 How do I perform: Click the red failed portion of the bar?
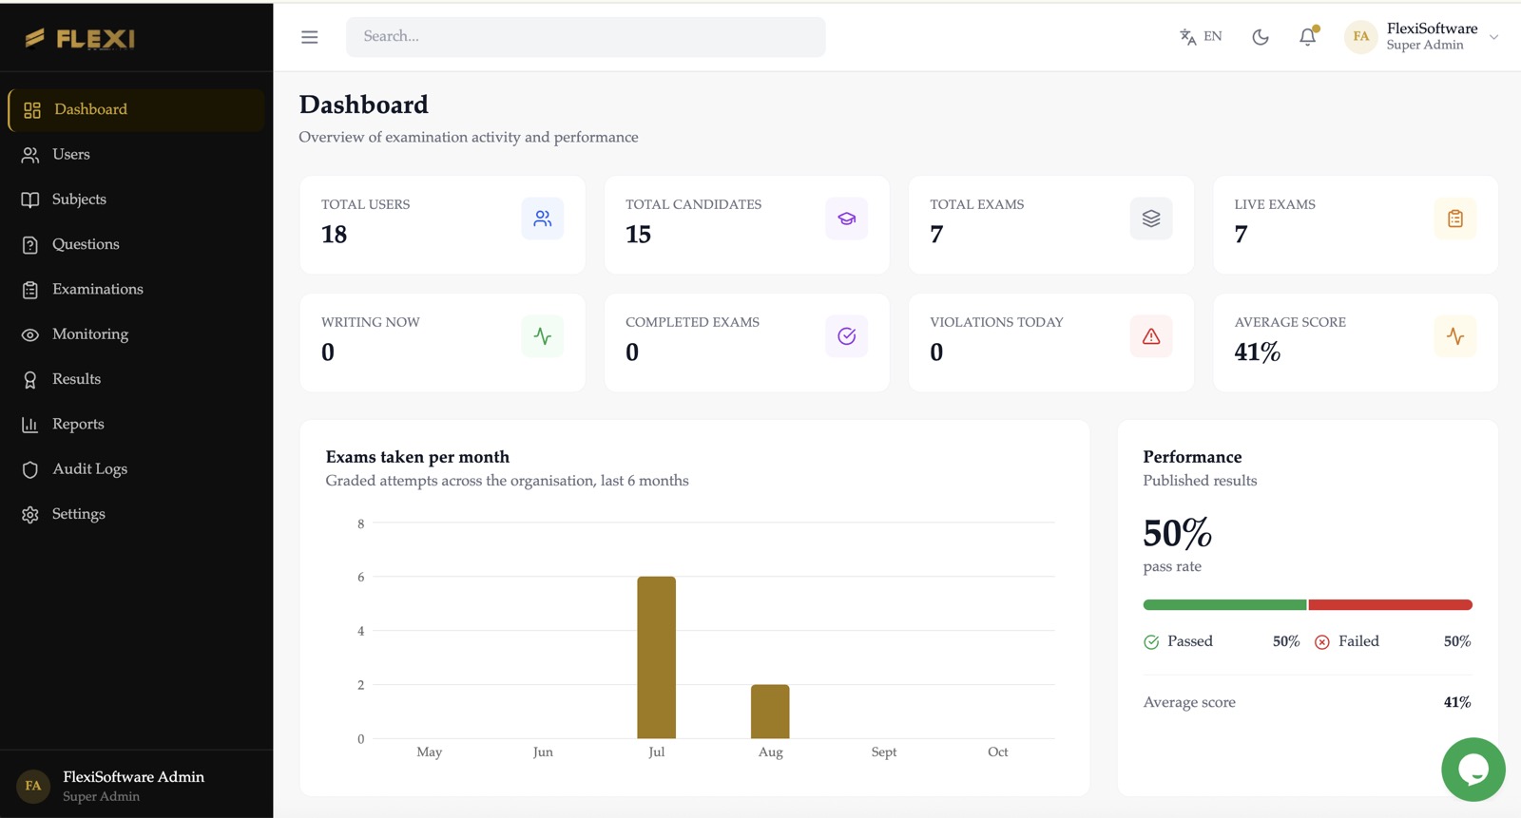[x=1391, y=605]
